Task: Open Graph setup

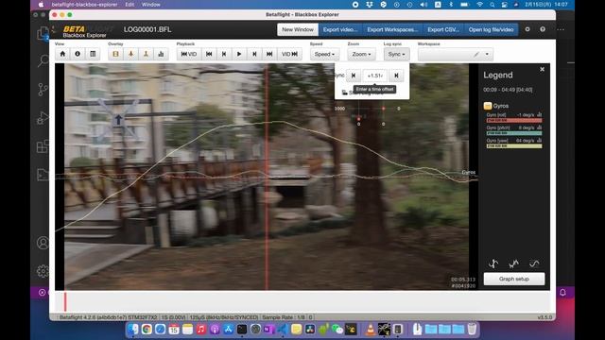Action: pos(514,279)
